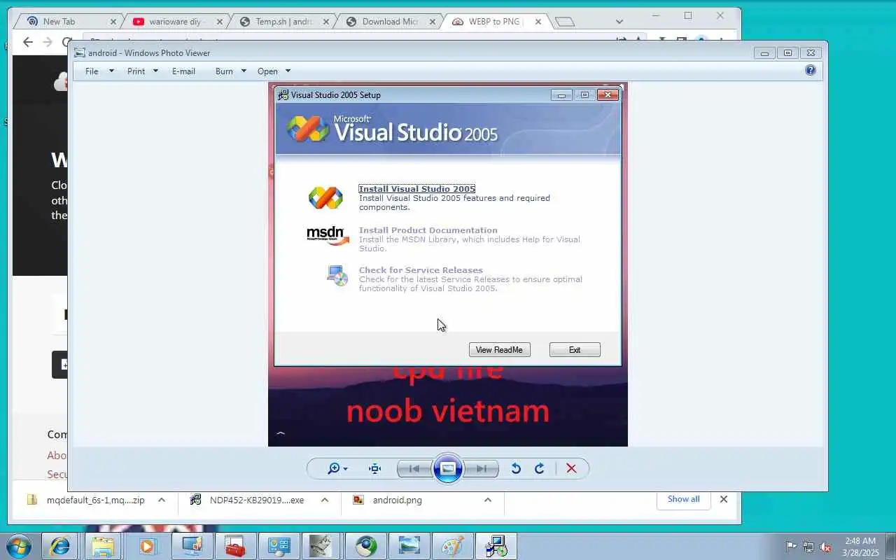
Task: Open options for mqdefault_6s-1 zip download
Action: 162,500
